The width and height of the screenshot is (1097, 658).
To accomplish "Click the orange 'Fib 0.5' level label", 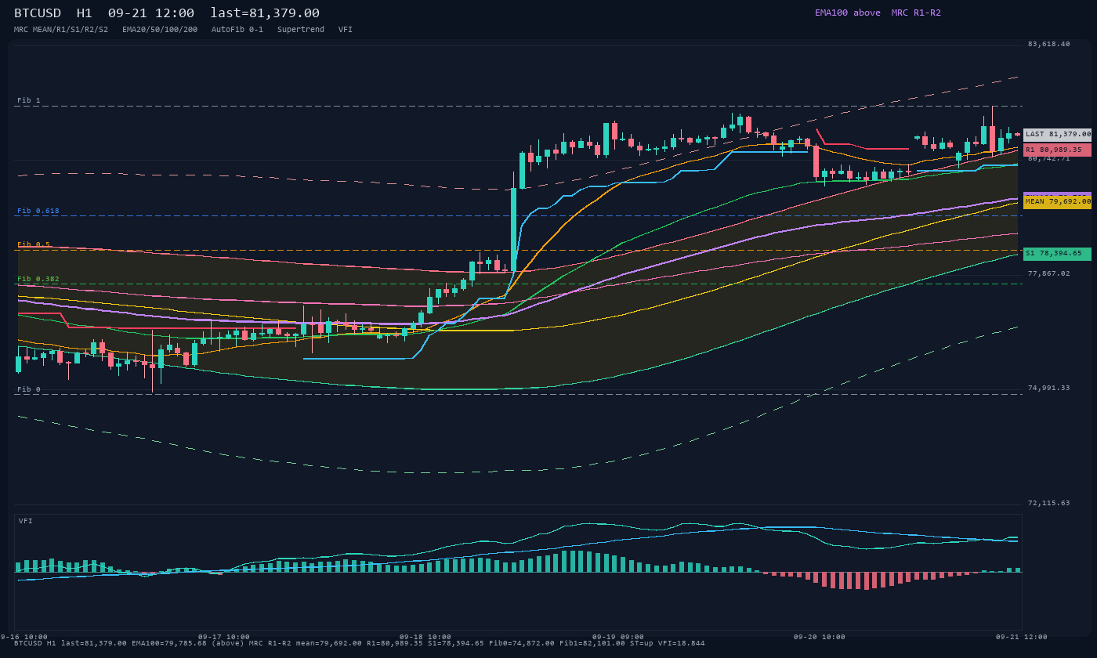I will click(x=34, y=244).
